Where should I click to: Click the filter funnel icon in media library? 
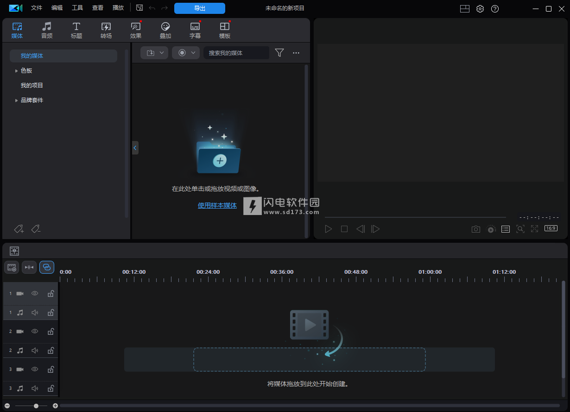click(279, 53)
